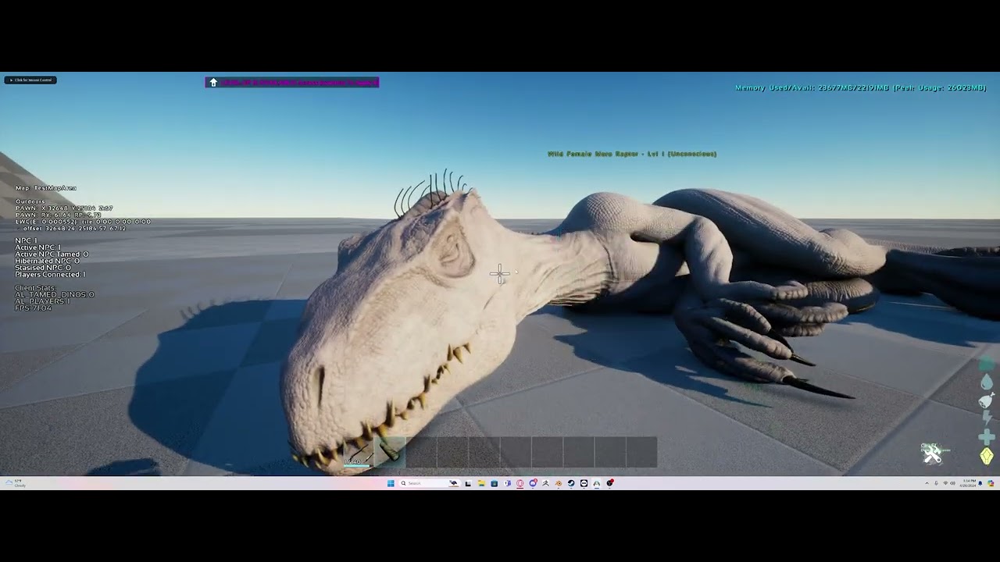Click the purple notification banner text
Screen dimensions: 1000x562
pyautogui.click(x=299, y=82)
